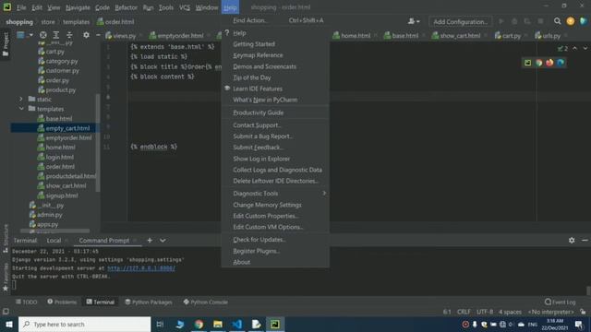This screenshot has height=332, width=591.
Task: Click Windows taskbar search box
Action: coord(84,325)
